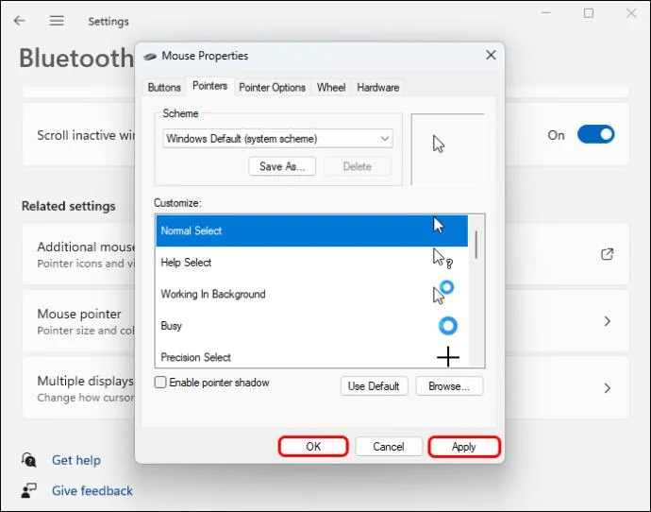
Task: Open the Give feedback link
Action: coord(92,491)
